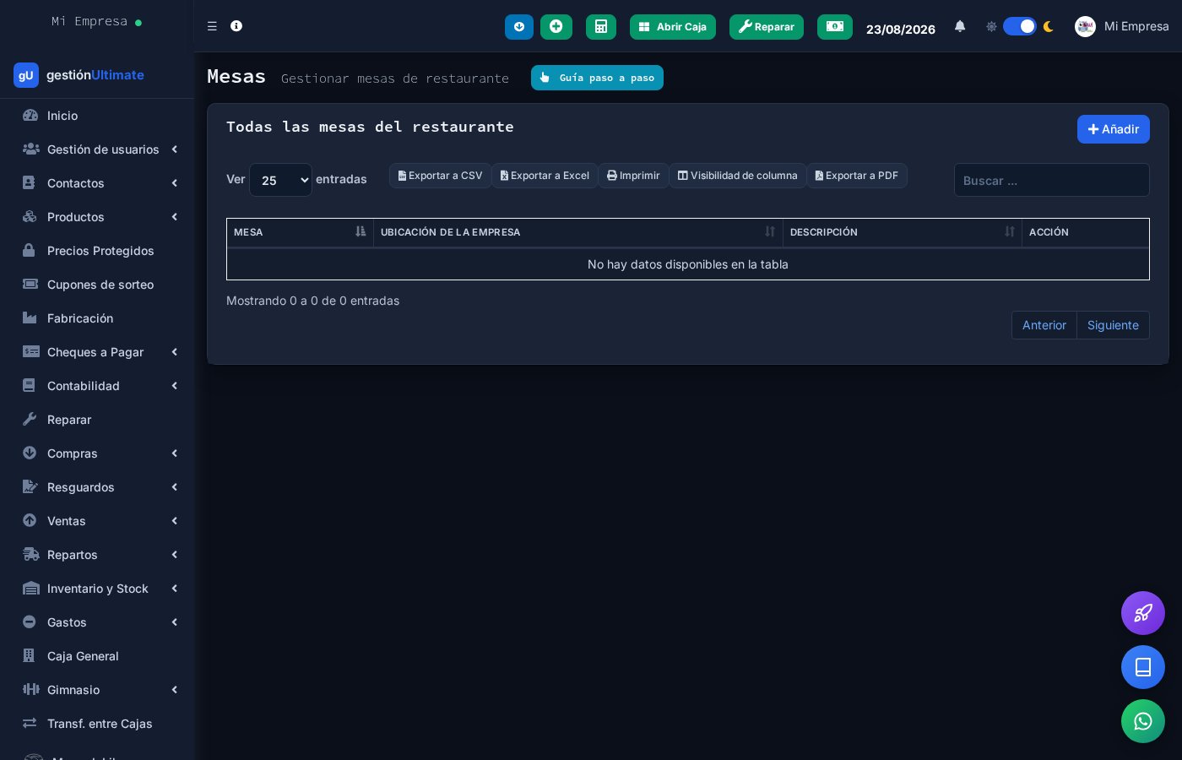Toggle the dark mode switch
The image size is (1182, 760).
click(1020, 26)
